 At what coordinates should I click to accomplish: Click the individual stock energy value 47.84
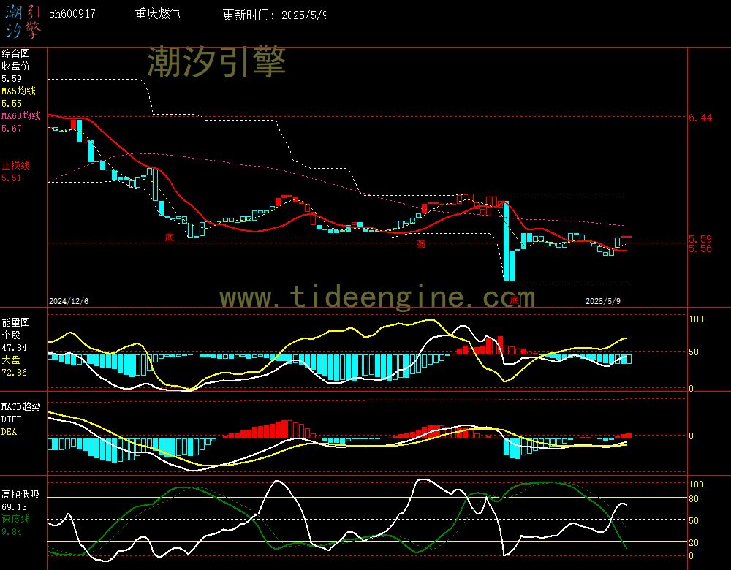tap(14, 348)
